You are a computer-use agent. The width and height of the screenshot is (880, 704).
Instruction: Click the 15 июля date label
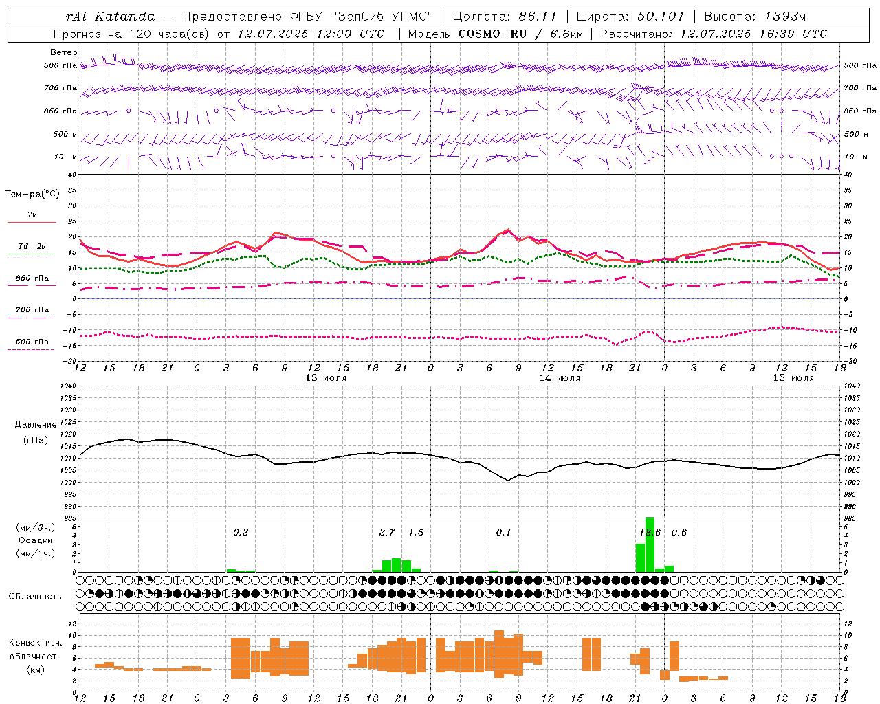[x=793, y=378]
